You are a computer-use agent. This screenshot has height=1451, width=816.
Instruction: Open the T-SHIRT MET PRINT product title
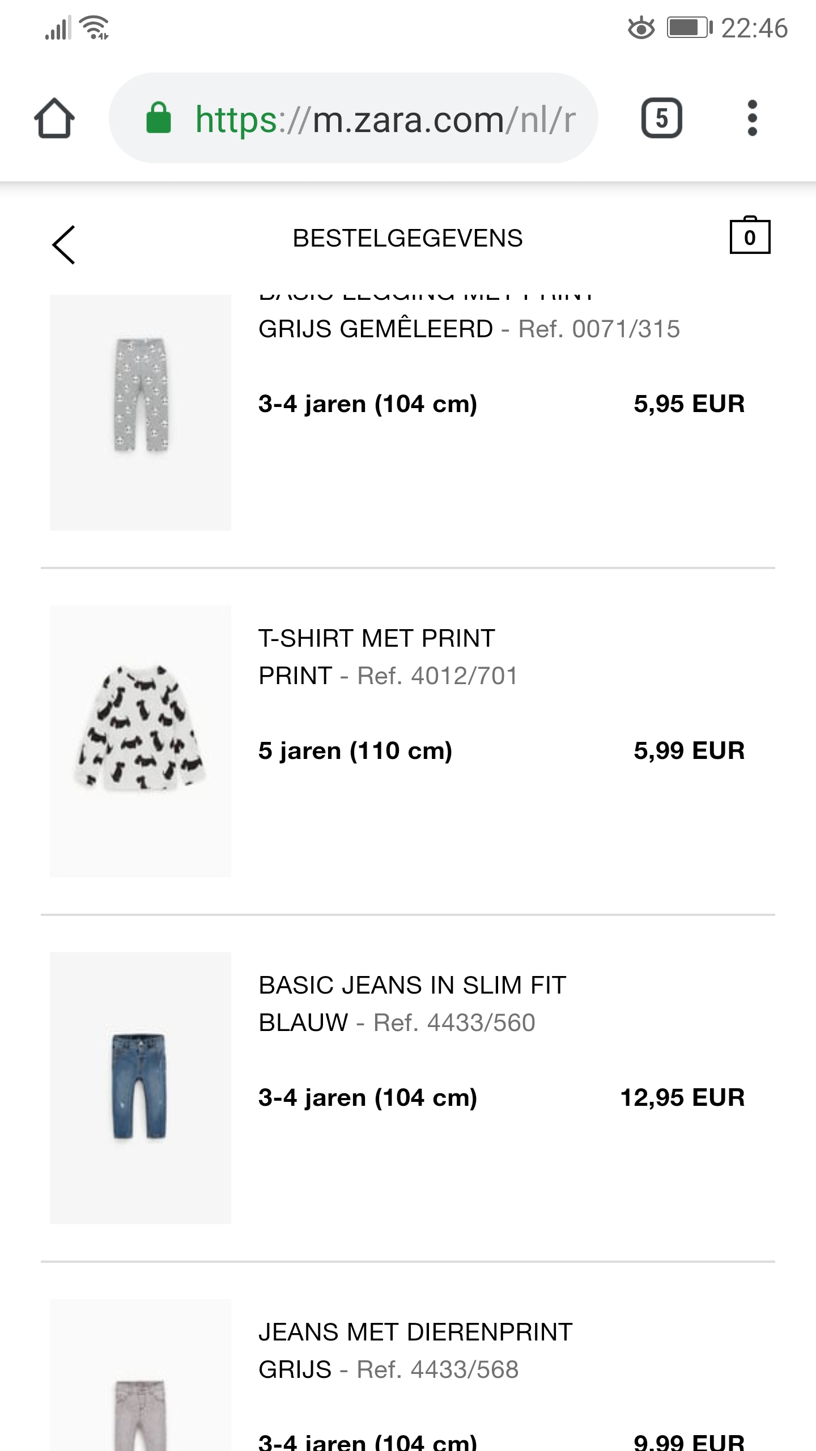pyautogui.click(x=377, y=638)
